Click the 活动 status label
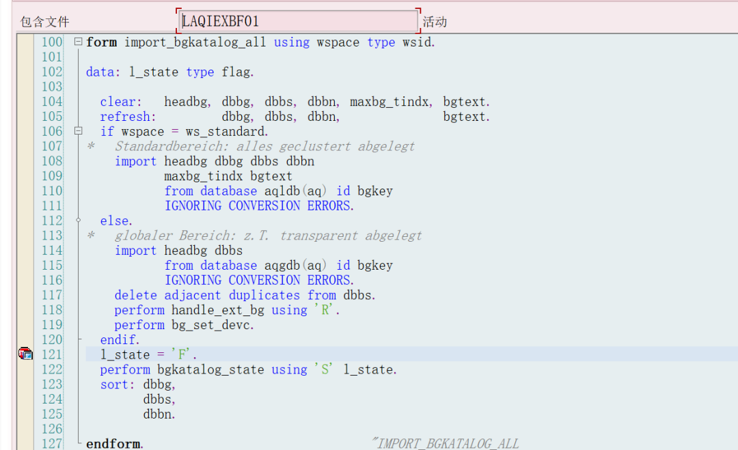 tap(435, 22)
